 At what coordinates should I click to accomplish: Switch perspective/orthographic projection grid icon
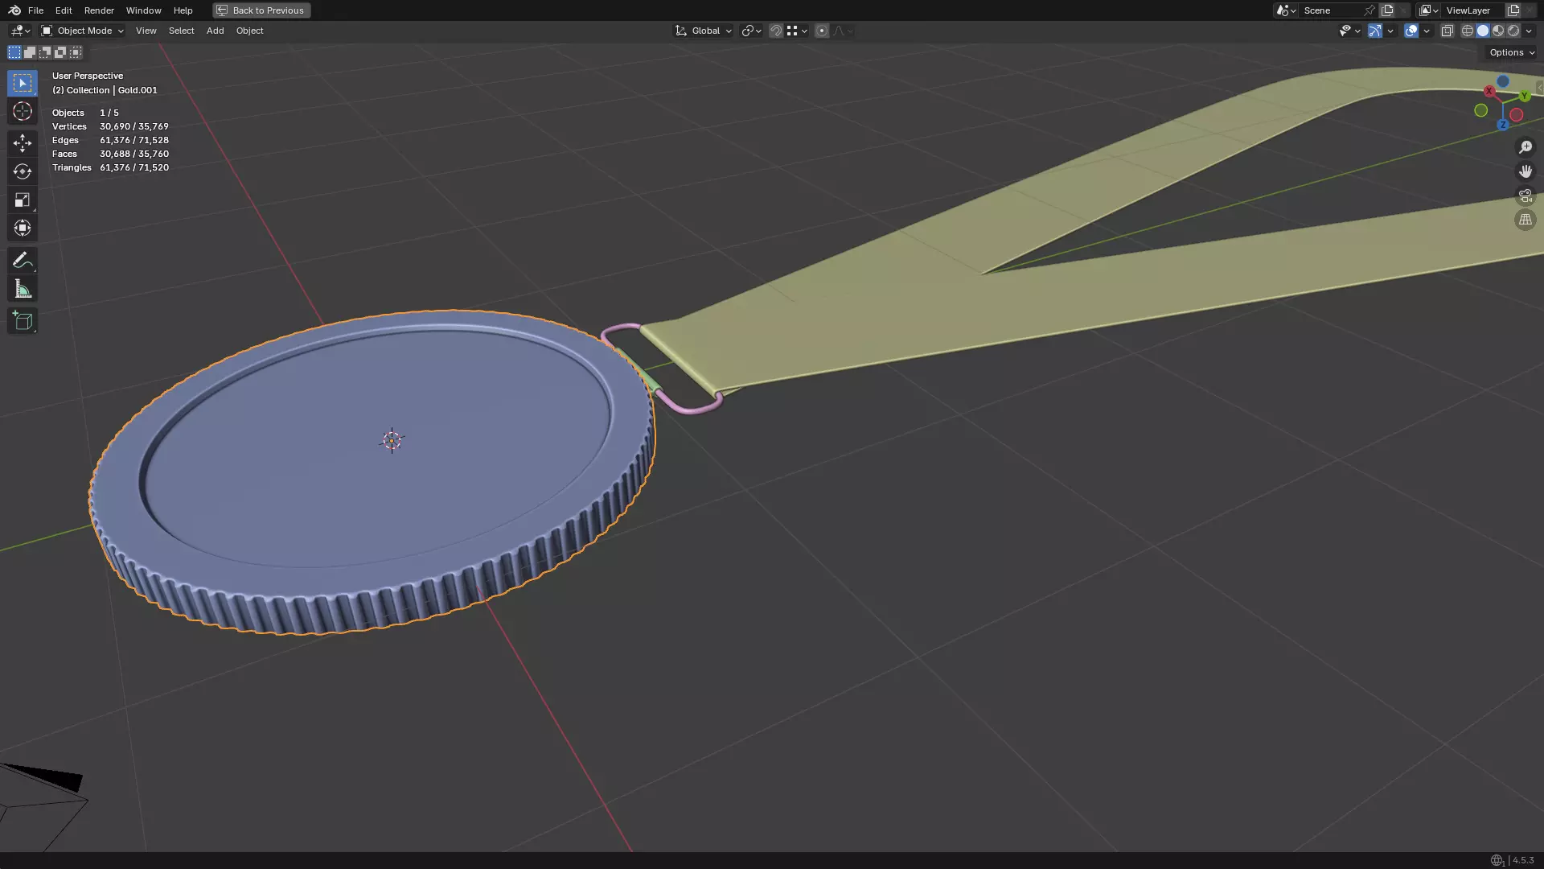1526,220
